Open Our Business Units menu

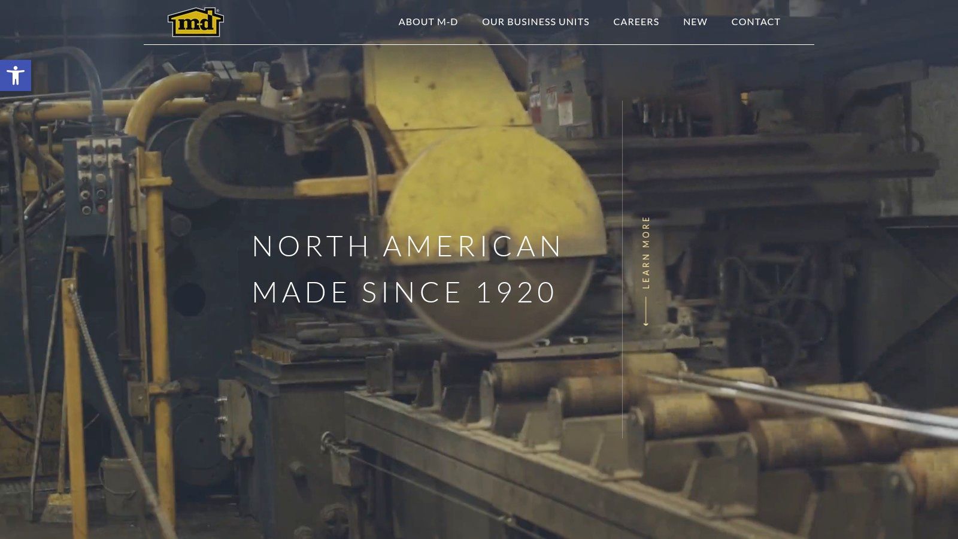click(535, 22)
